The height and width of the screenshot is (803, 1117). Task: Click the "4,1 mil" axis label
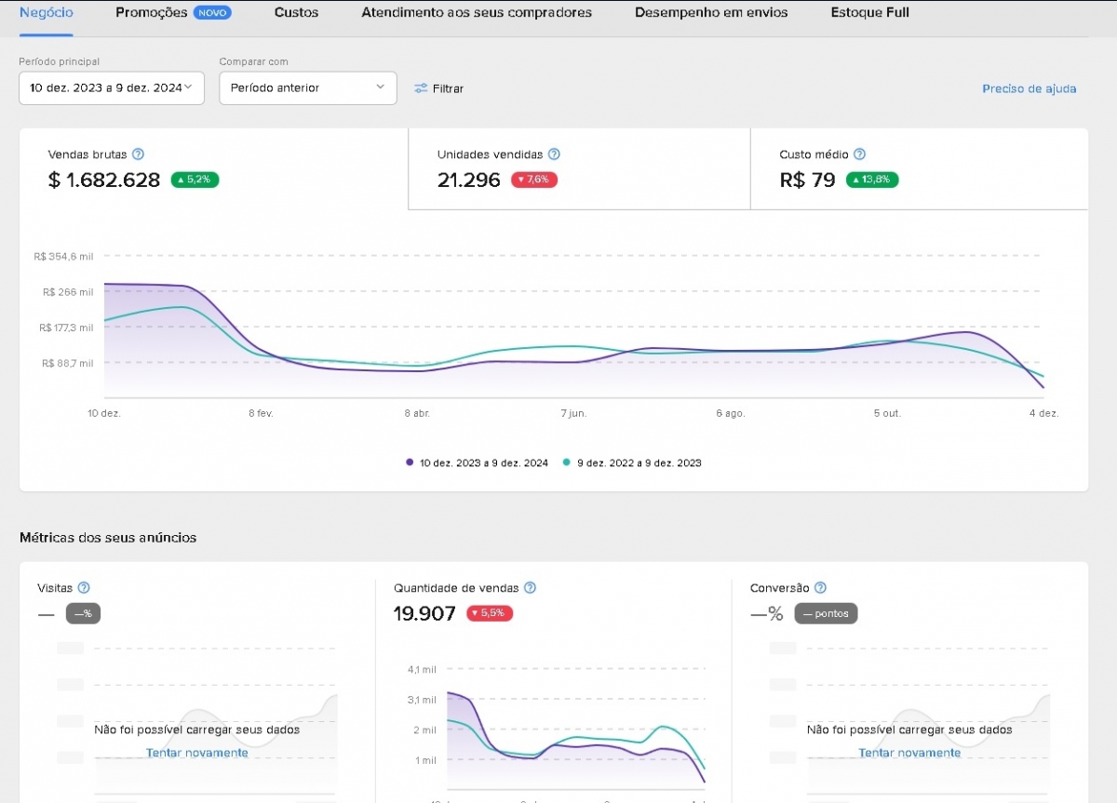click(x=422, y=669)
